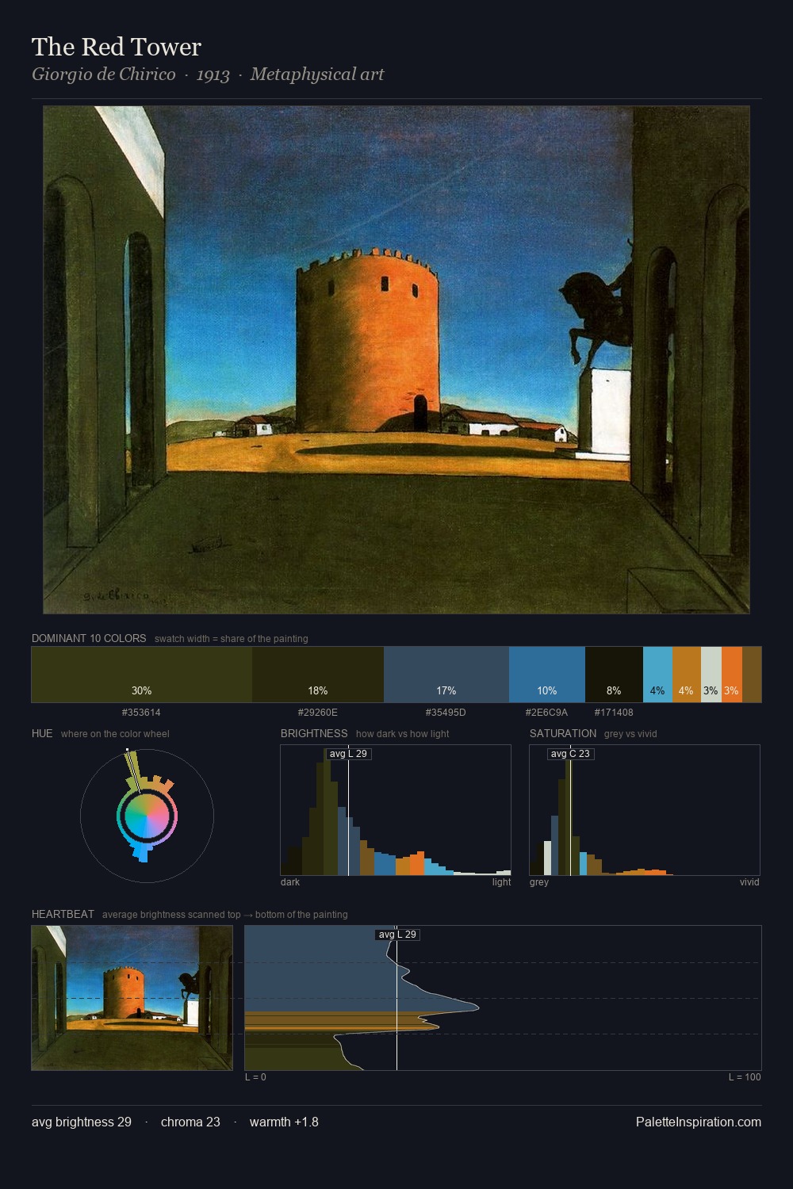Click hex code #29260E
Image resolution: width=793 pixels, height=1189 pixels.
coord(318,713)
